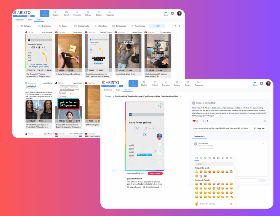280x216 pixels.
Task: Follow the Discover breadcrumb link
Action: [108, 96]
